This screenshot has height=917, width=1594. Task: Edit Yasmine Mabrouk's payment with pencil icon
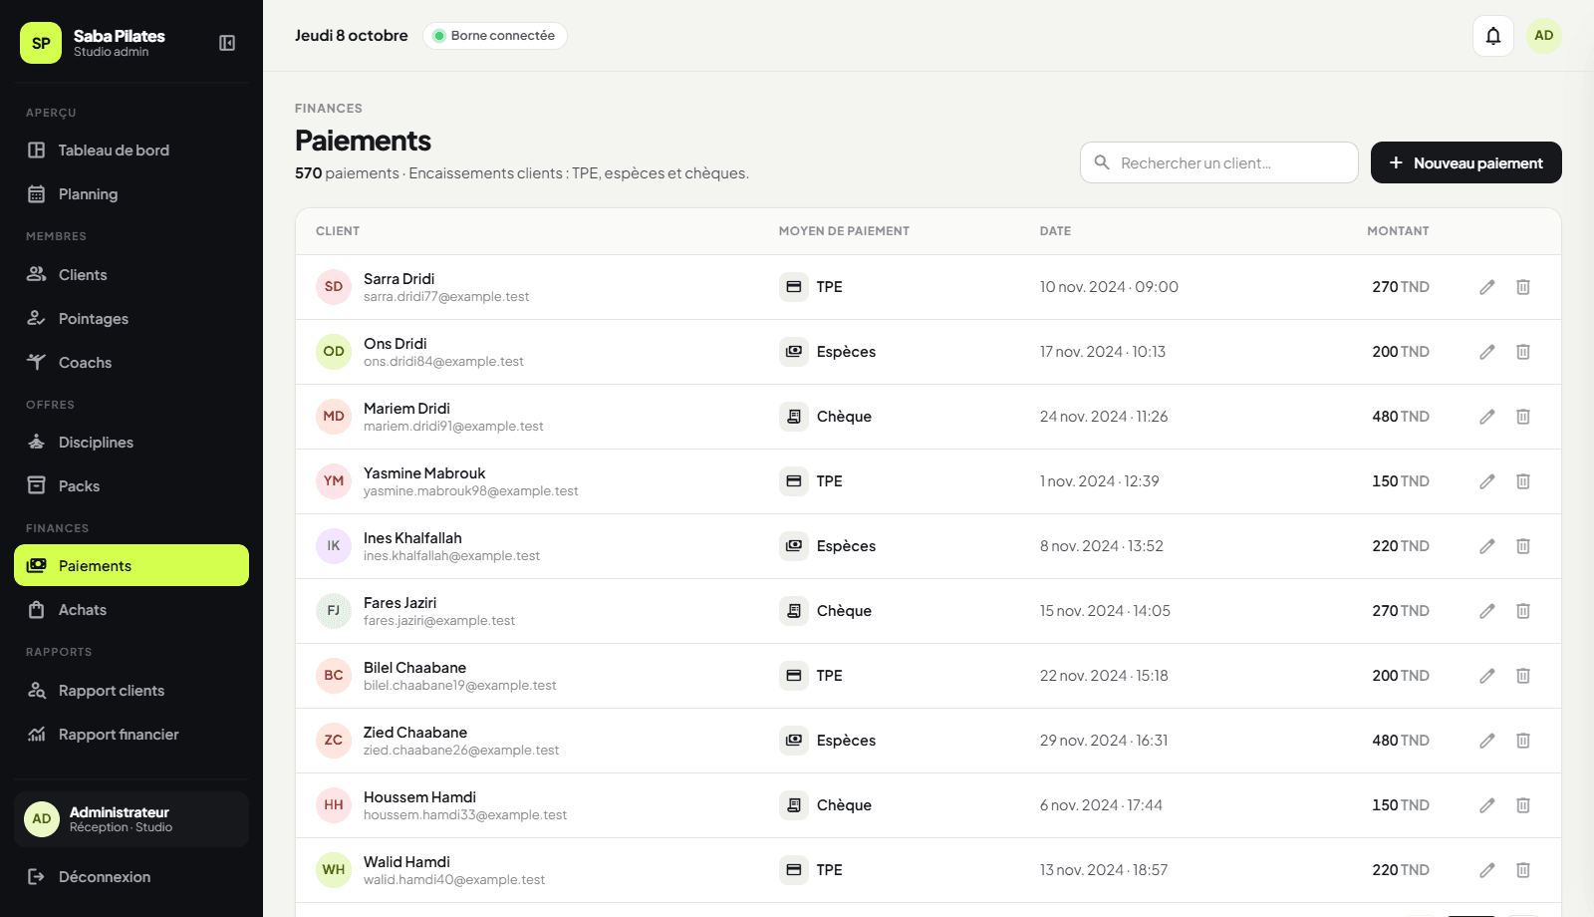point(1487,481)
